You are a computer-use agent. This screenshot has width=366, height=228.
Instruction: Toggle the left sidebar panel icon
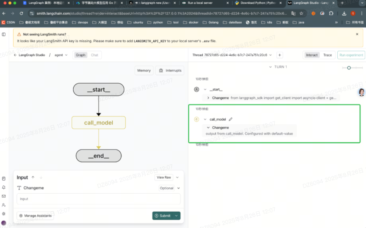pos(4,34)
